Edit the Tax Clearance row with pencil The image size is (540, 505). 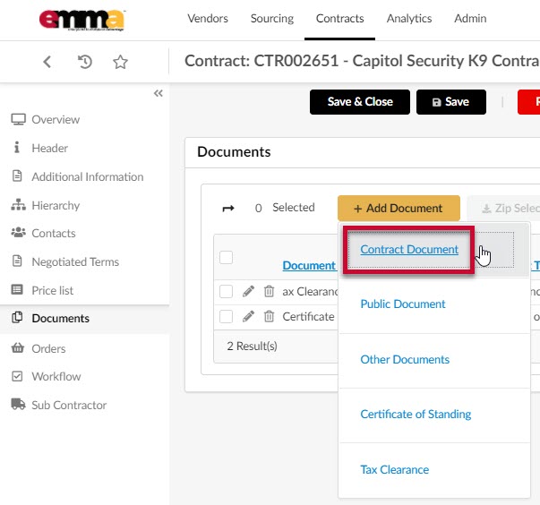pyautogui.click(x=248, y=291)
